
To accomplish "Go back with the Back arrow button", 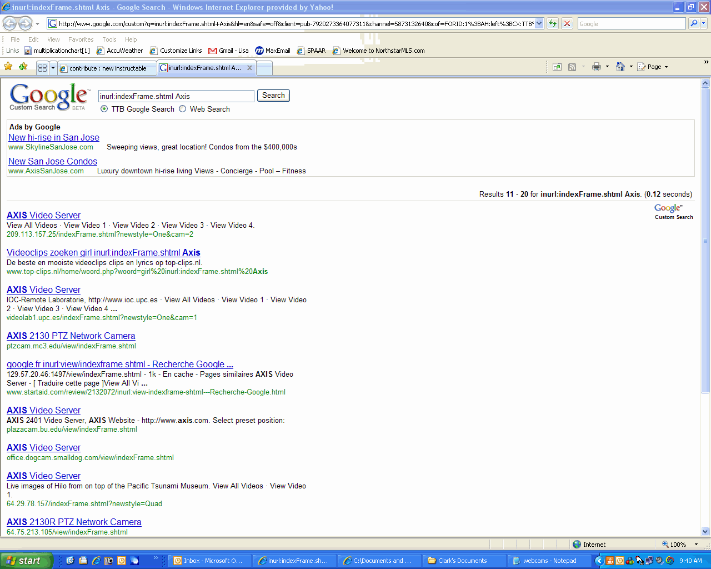I will [x=10, y=23].
